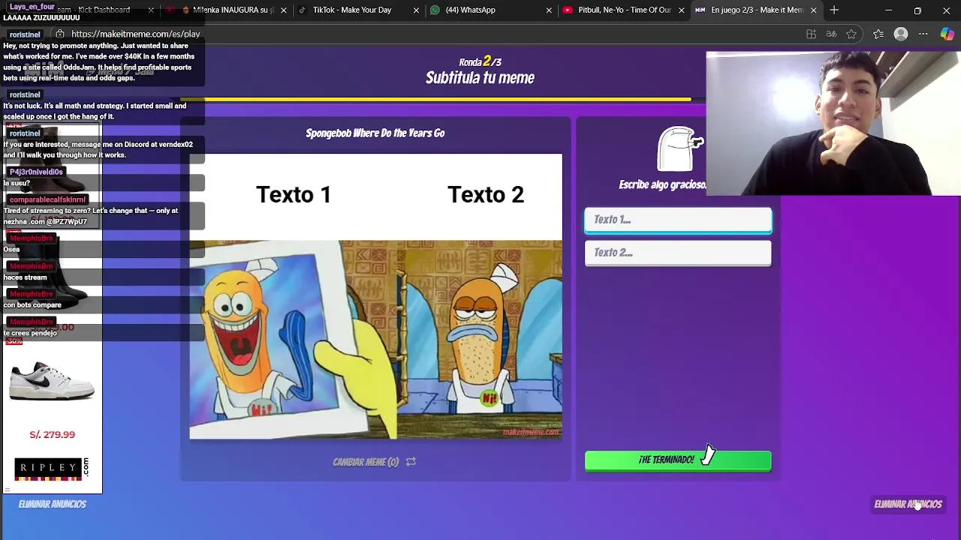Click the Ronda 2/3 round indicator
The width and height of the screenshot is (961, 540).
(x=480, y=61)
